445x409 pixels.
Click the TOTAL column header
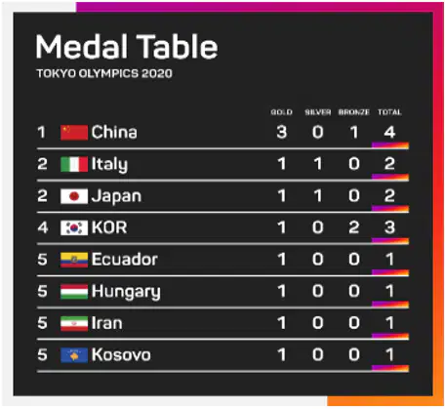pos(389,112)
